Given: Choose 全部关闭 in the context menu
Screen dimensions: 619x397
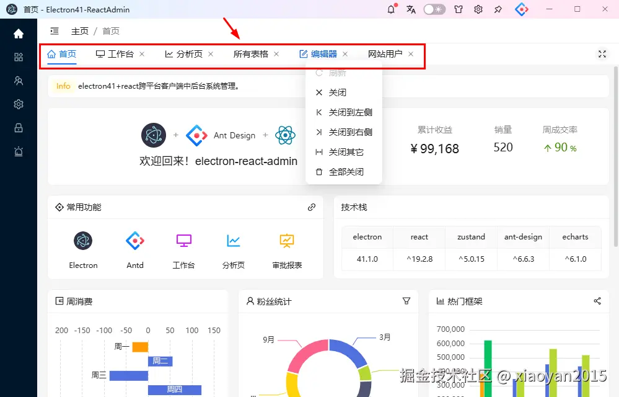Looking at the screenshot, I should coord(343,172).
